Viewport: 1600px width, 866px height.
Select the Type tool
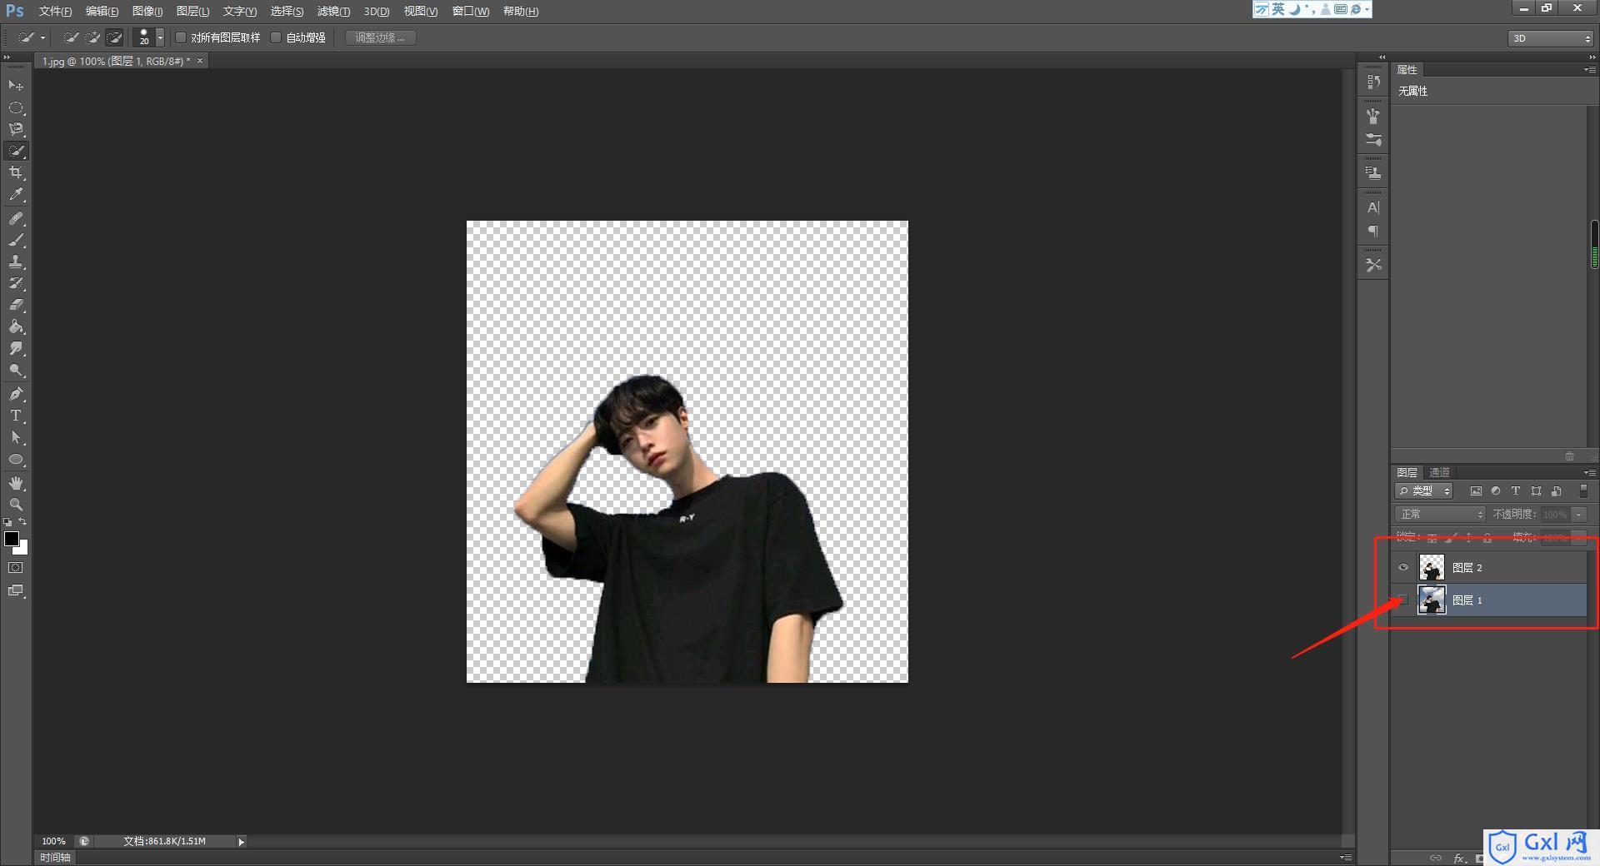click(x=16, y=416)
